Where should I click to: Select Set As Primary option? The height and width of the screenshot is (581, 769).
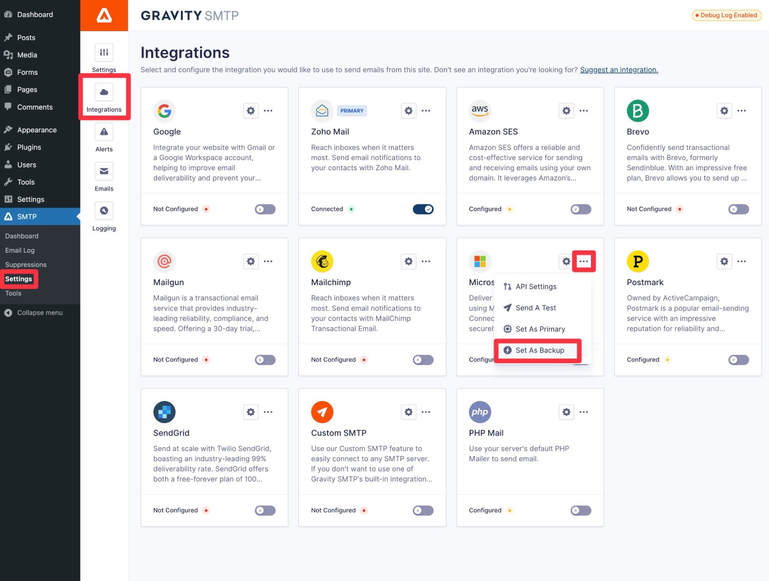pyautogui.click(x=542, y=329)
